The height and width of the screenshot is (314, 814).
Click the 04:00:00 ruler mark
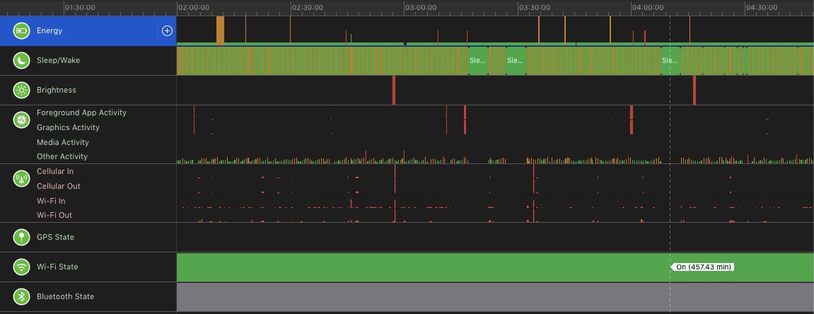pos(648,8)
